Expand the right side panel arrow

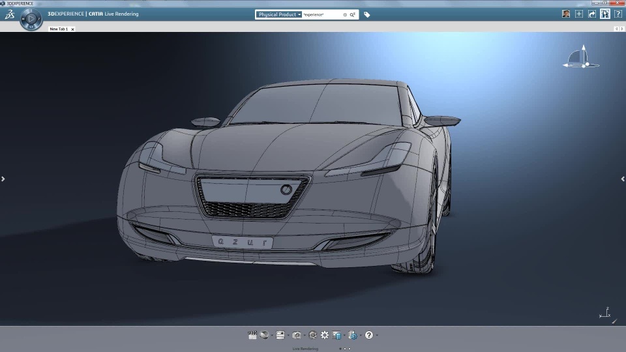click(x=623, y=179)
